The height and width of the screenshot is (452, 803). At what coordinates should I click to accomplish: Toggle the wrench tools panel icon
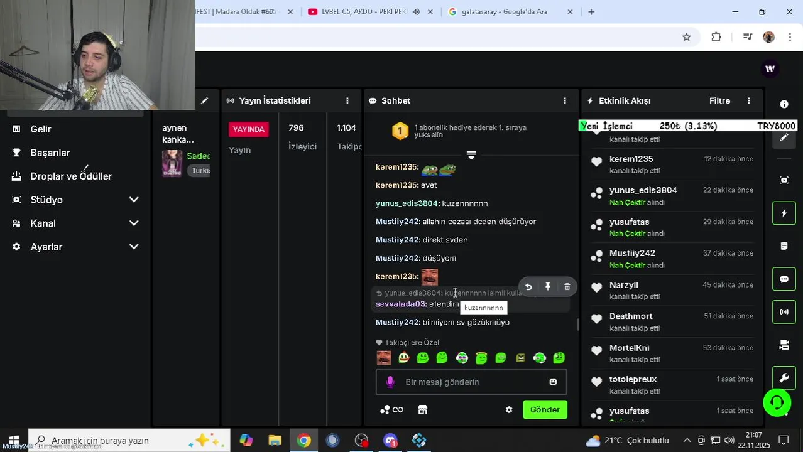coord(784,378)
